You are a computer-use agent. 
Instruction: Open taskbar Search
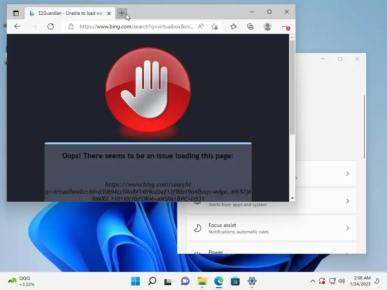152,281
